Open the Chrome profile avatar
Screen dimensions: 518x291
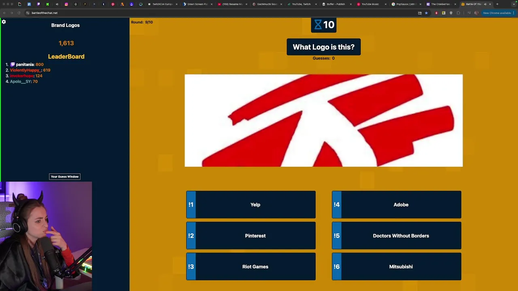click(476, 13)
